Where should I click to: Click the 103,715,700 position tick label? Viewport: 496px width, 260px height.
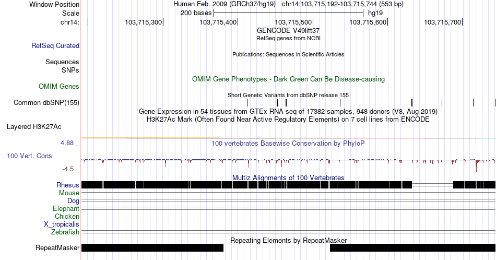pyautogui.click(x=443, y=22)
